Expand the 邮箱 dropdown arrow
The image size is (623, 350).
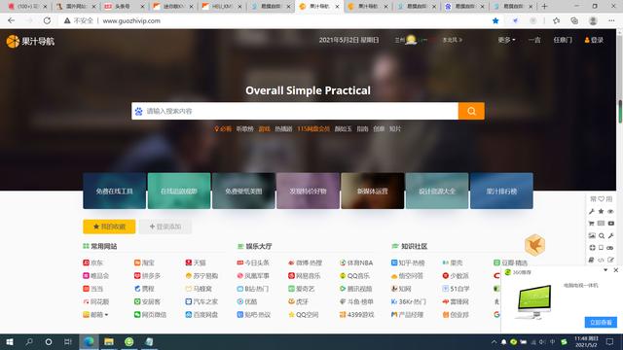point(106,315)
